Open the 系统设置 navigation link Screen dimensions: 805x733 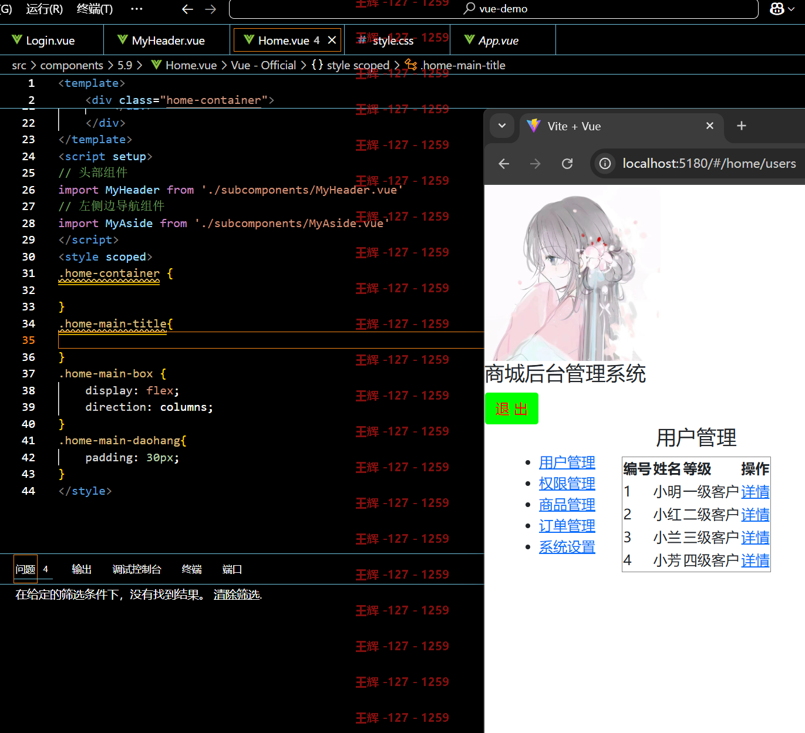point(567,547)
